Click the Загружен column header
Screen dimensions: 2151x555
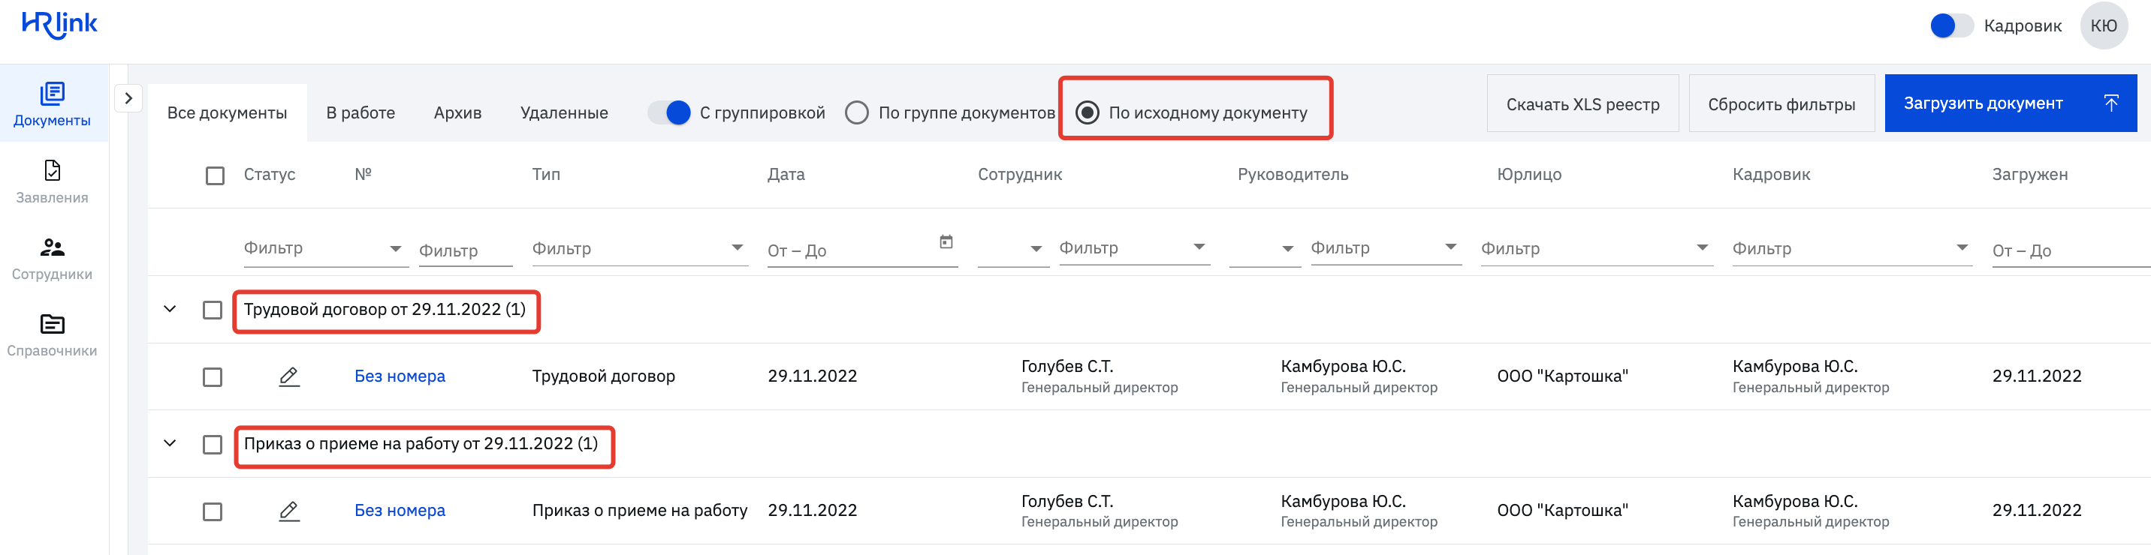point(2029,174)
